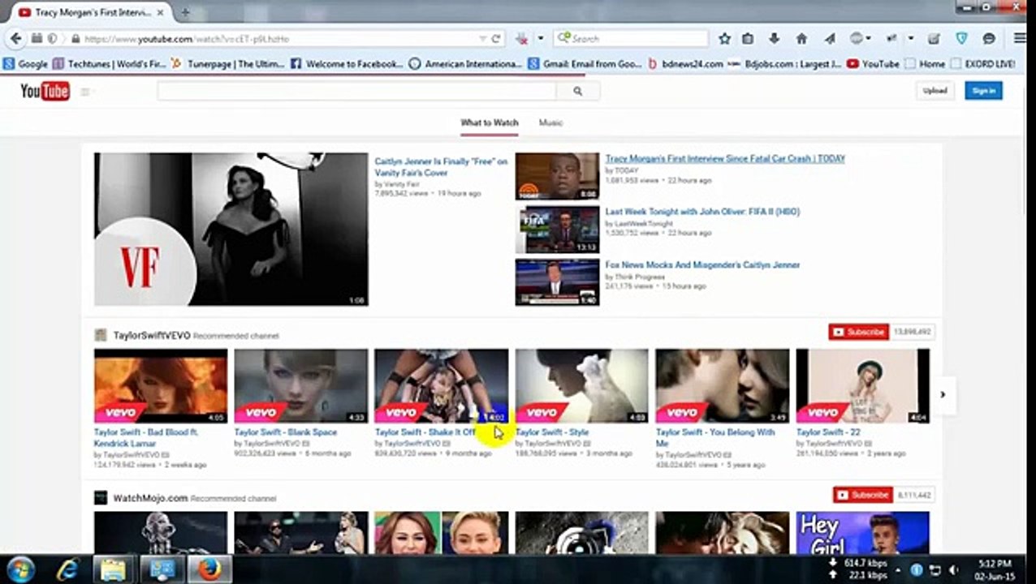This screenshot has width=1036, height=584.
Task: Open the dropdown arrow next to the globe icon
Action: [x=869, y=38]
